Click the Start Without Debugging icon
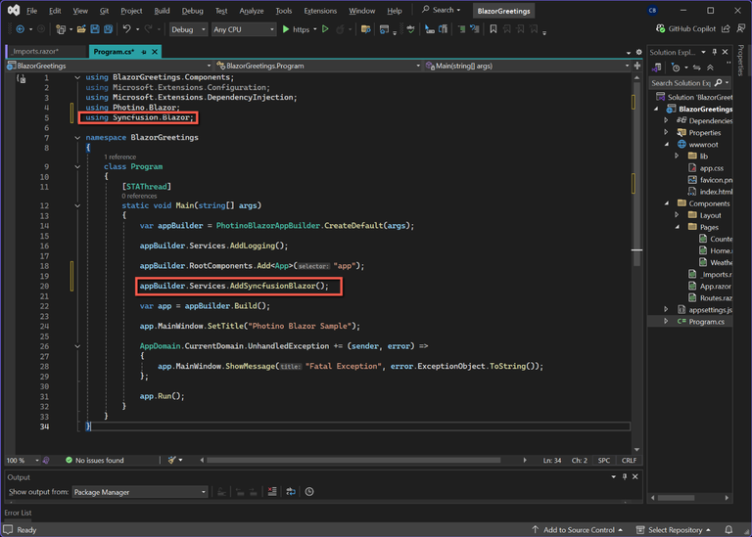 tap(326, 29)
